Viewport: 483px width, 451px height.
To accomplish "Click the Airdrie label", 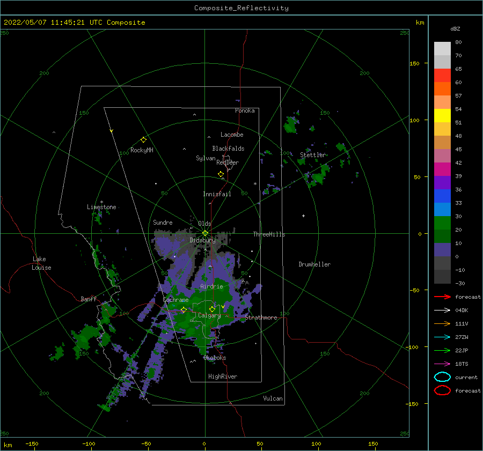I will [x=211, y=286].
